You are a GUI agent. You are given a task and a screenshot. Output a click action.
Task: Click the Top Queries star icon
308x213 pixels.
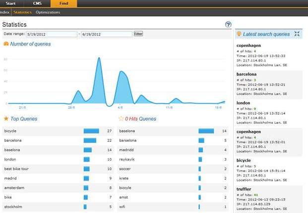pyautogui.click(x=6, y=119)
